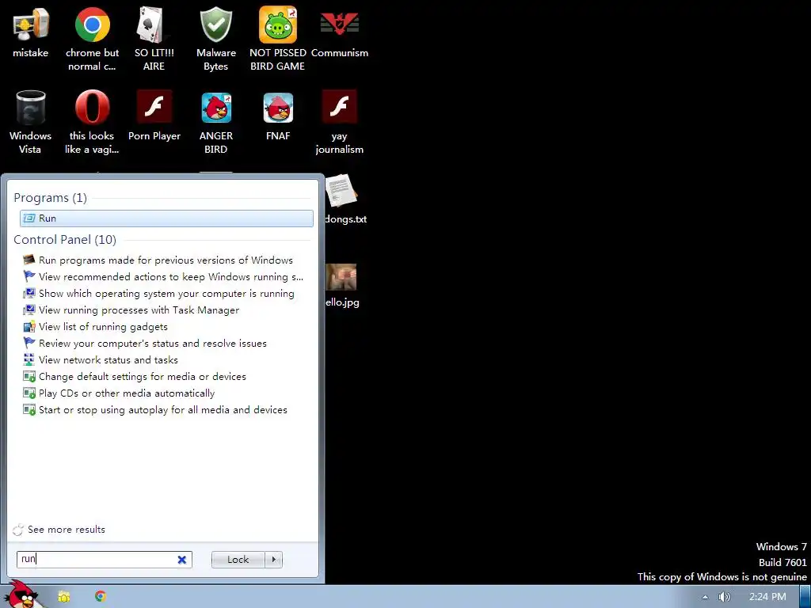Open the Communism desktop icon
Viewport: 811px width, 608px height.
339,25
